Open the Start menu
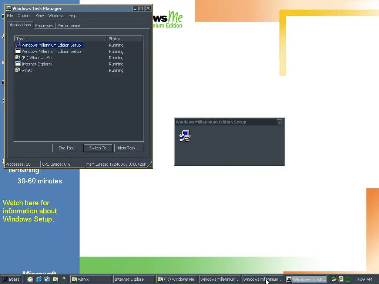The width and height of the screenshot is (379, 284). click(11, 279)
